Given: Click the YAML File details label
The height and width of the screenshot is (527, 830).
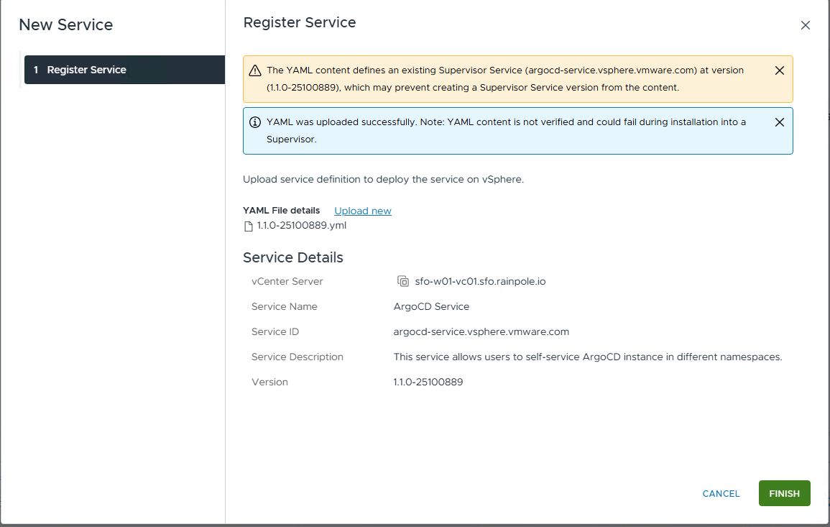Looking at the screenshot, I should (x=282, y=211).
